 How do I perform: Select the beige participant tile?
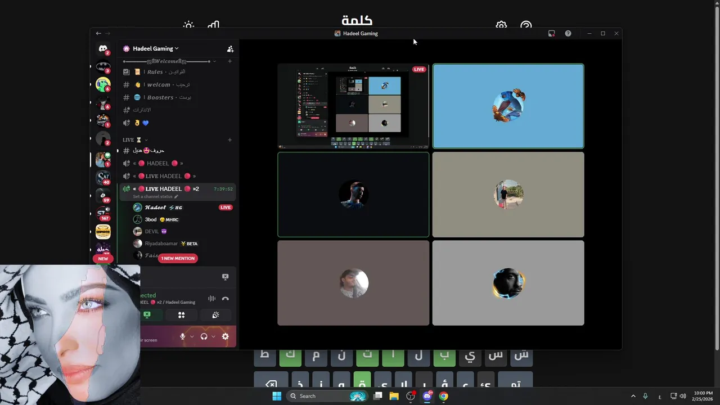[x=508, y=195]
